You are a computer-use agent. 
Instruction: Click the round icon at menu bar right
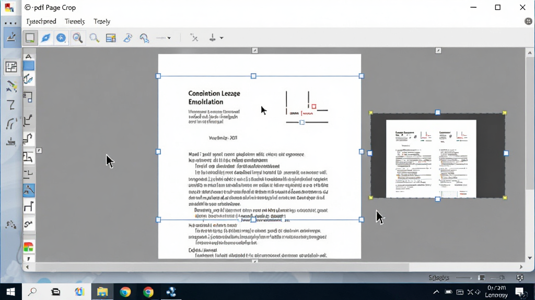pyautogui.click(x=528, y=21)
